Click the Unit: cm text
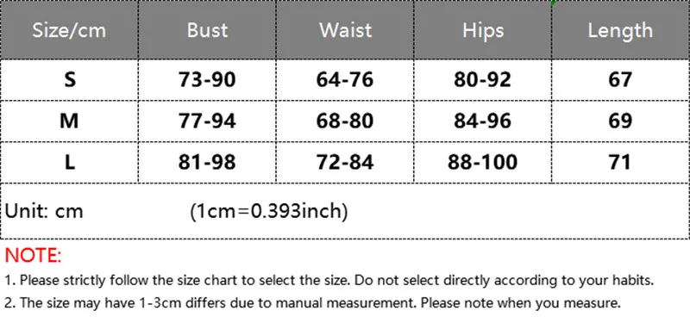This screenshot has width=690, height=317. (x=44, y=212)
